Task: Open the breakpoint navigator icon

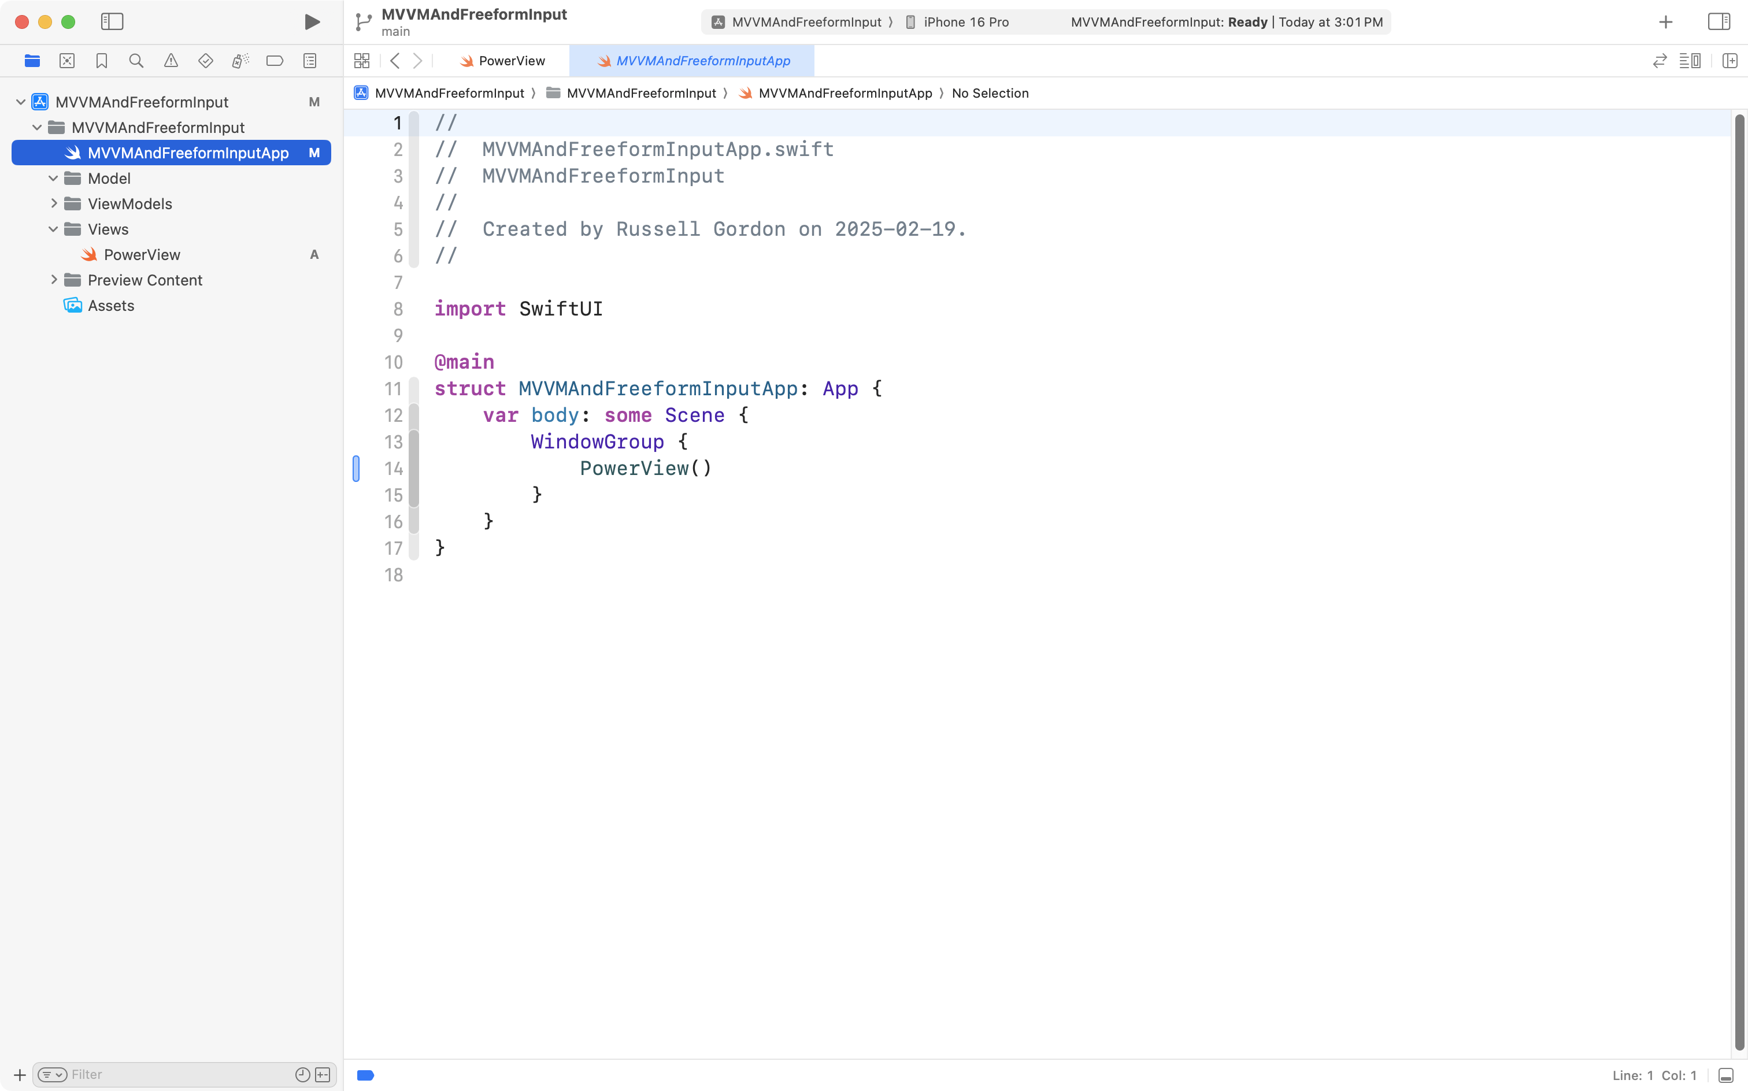Action: point(275,61)
